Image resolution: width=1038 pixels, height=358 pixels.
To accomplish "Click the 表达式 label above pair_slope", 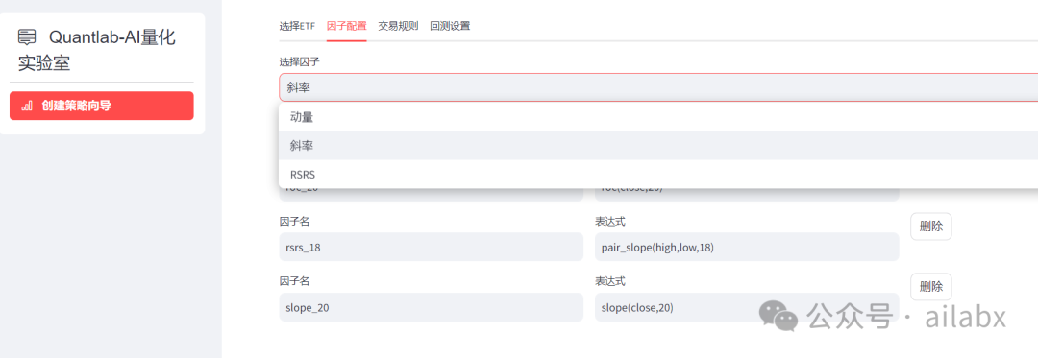I will (610, 221).
